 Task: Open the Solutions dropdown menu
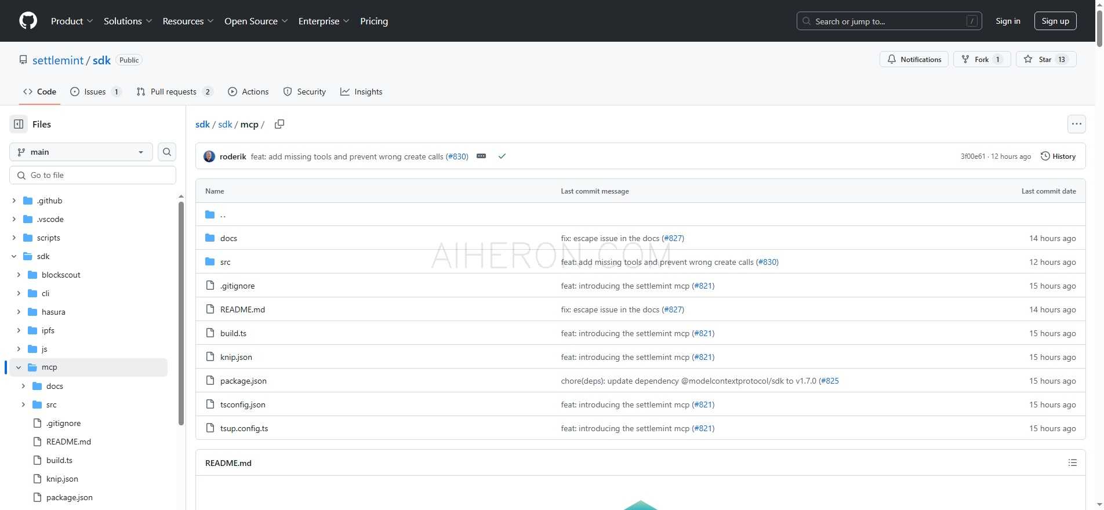click(128, 21)
